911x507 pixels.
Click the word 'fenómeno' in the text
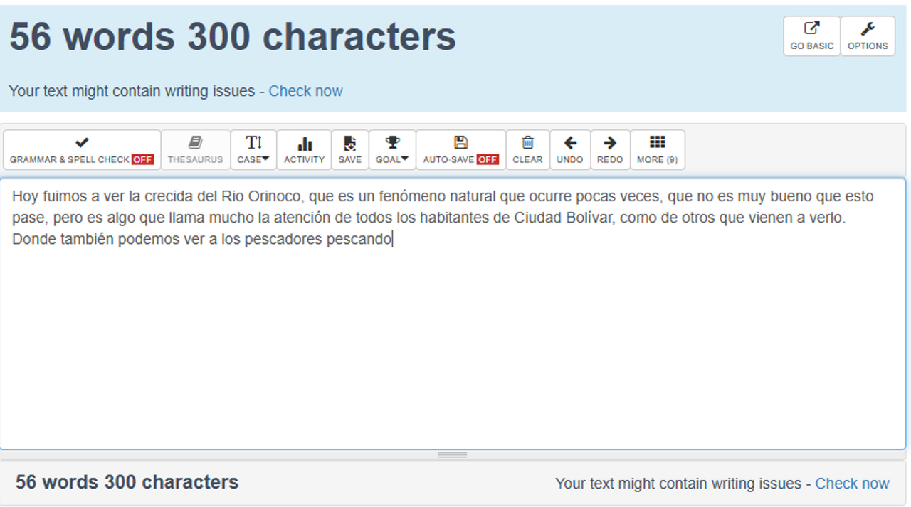point(412,196)
